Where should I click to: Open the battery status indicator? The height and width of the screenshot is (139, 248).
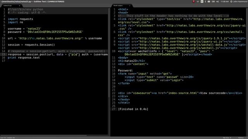[213, 2]
